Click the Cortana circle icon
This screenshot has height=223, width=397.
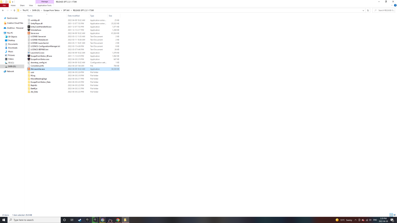(65, 220)
